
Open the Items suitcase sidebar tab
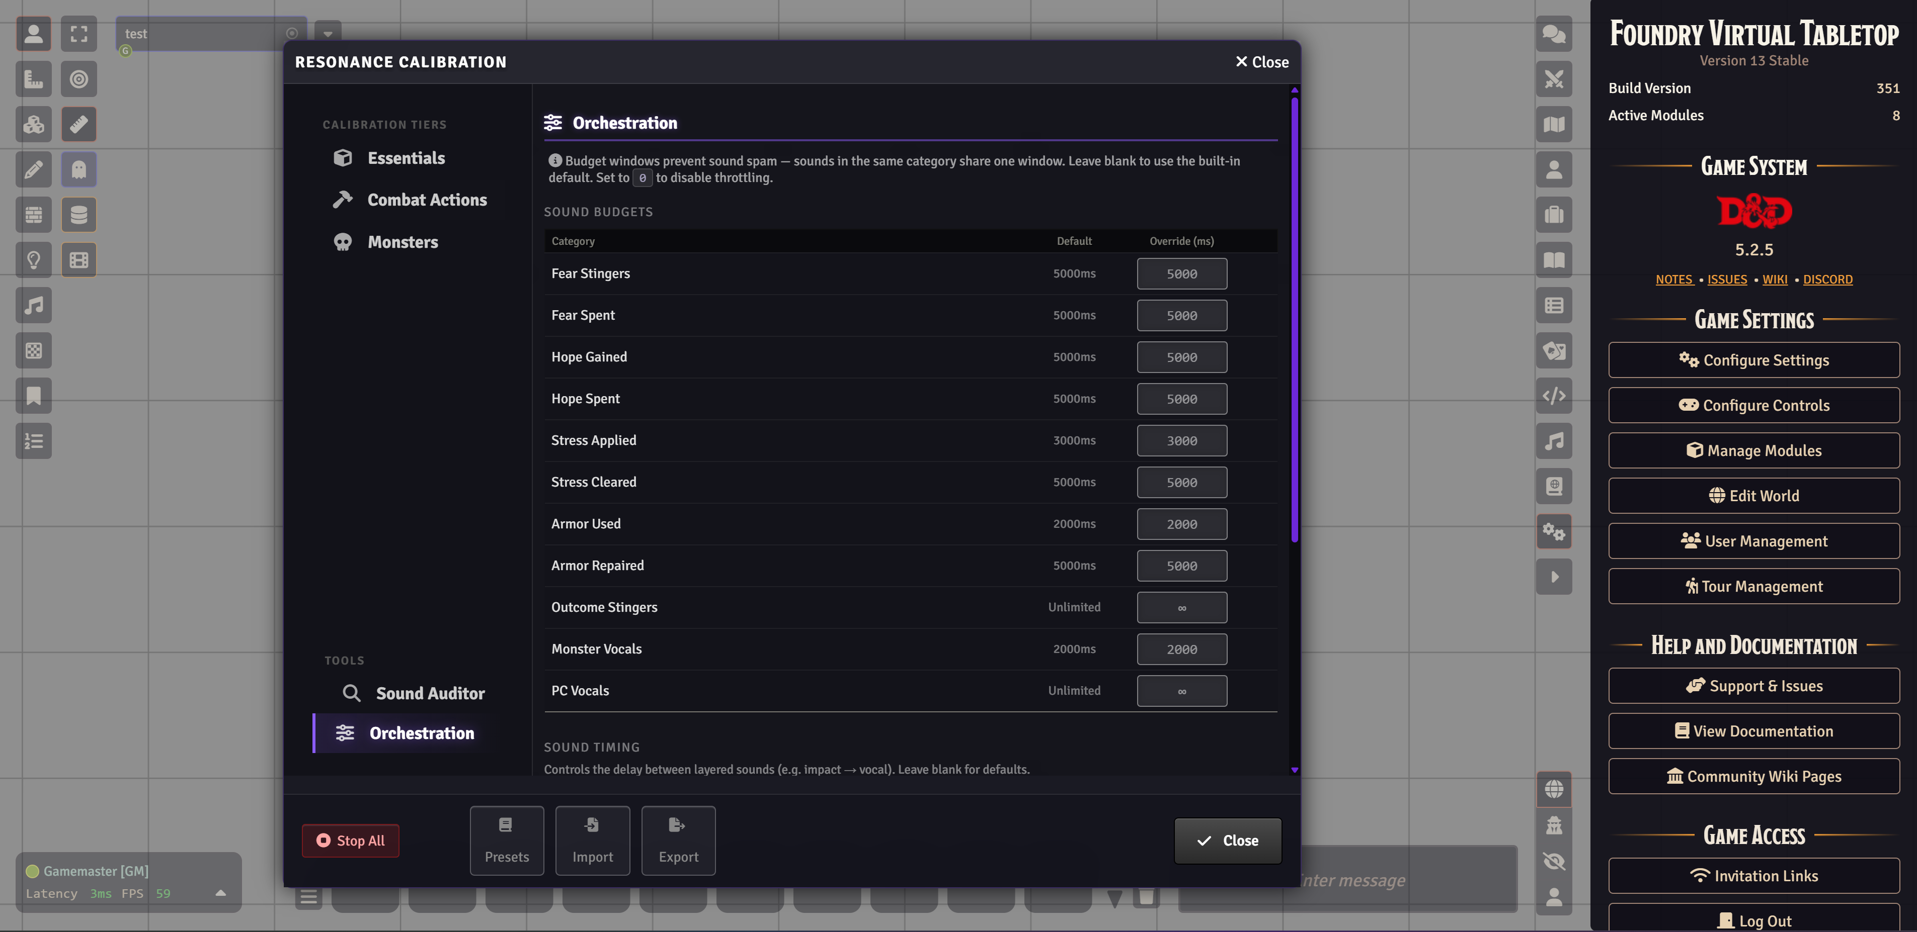coord(1554,216)
